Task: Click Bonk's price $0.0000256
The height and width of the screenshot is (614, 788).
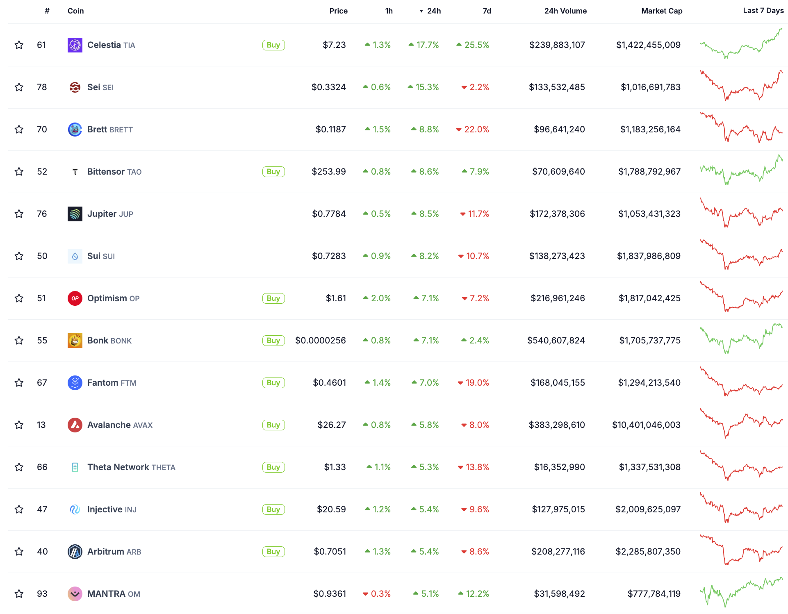Action: tap(321, 341)
